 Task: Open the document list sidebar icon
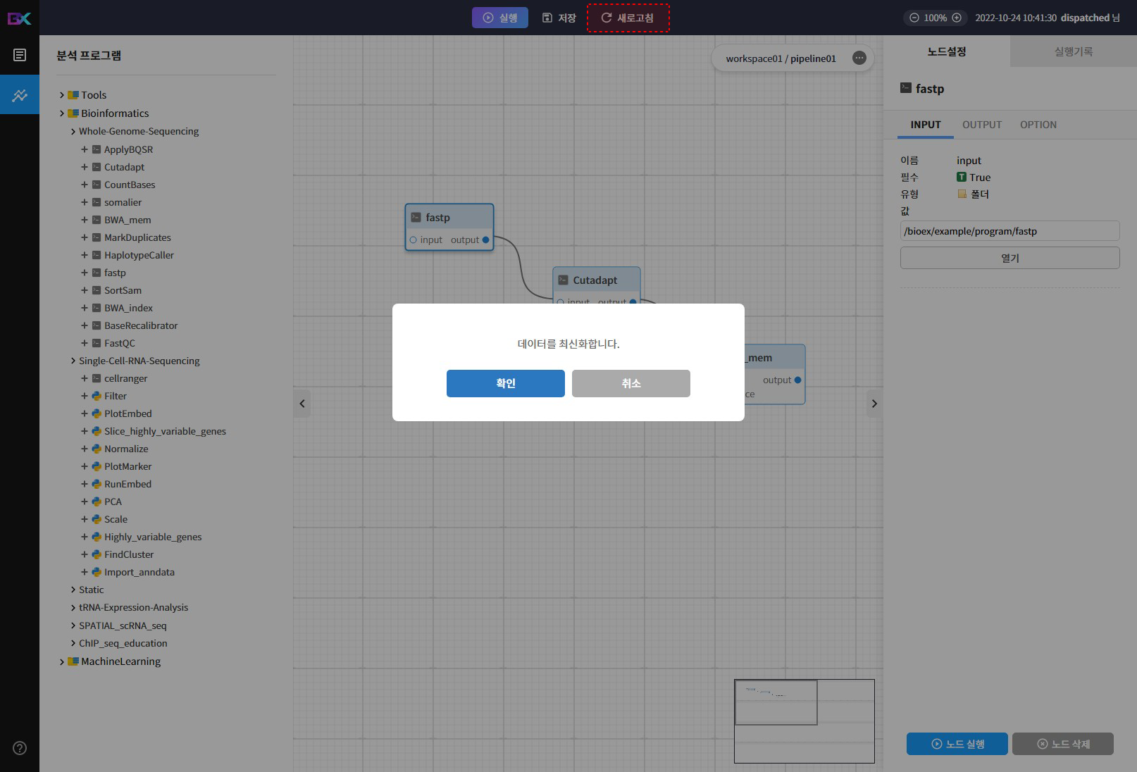click(x=20, y=55)
